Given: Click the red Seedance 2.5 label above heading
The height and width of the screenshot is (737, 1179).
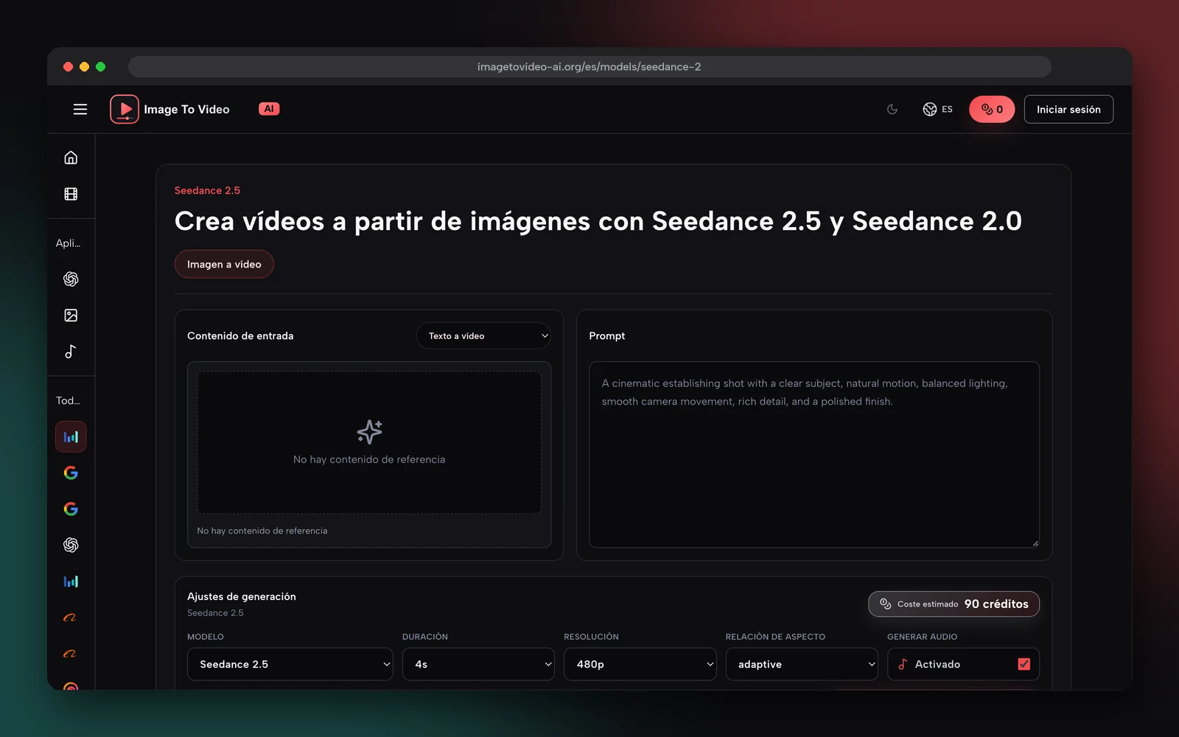Looking at the screenshot, I should point(207,190).
